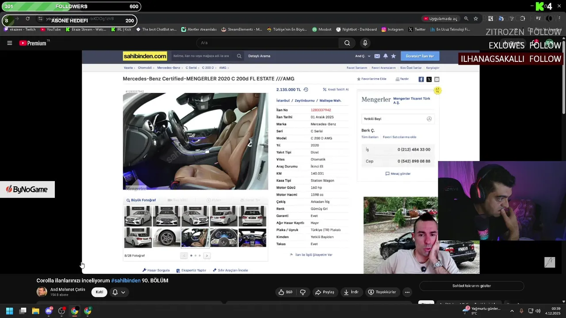Open the ekazeee - Twitch bookmark

coord(19,30)
